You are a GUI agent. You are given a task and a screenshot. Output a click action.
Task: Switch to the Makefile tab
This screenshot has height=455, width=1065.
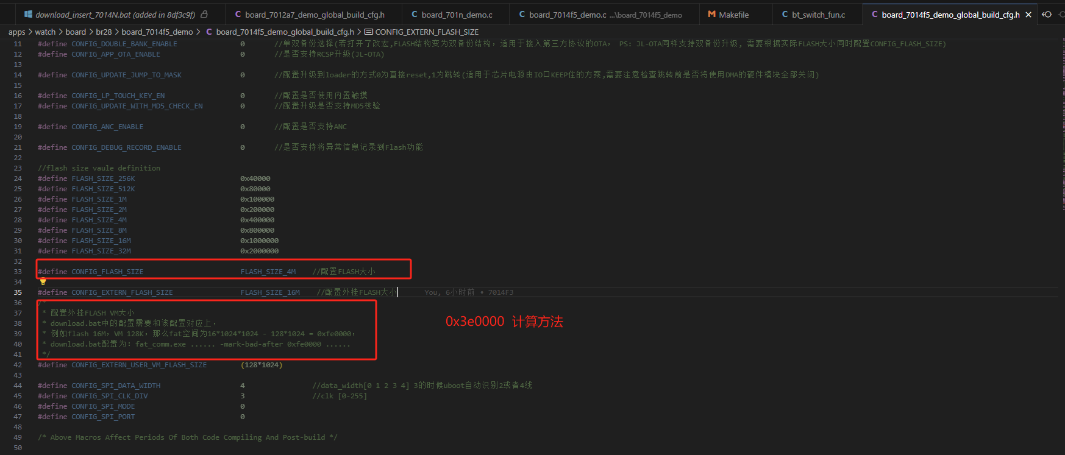point(733,15)
